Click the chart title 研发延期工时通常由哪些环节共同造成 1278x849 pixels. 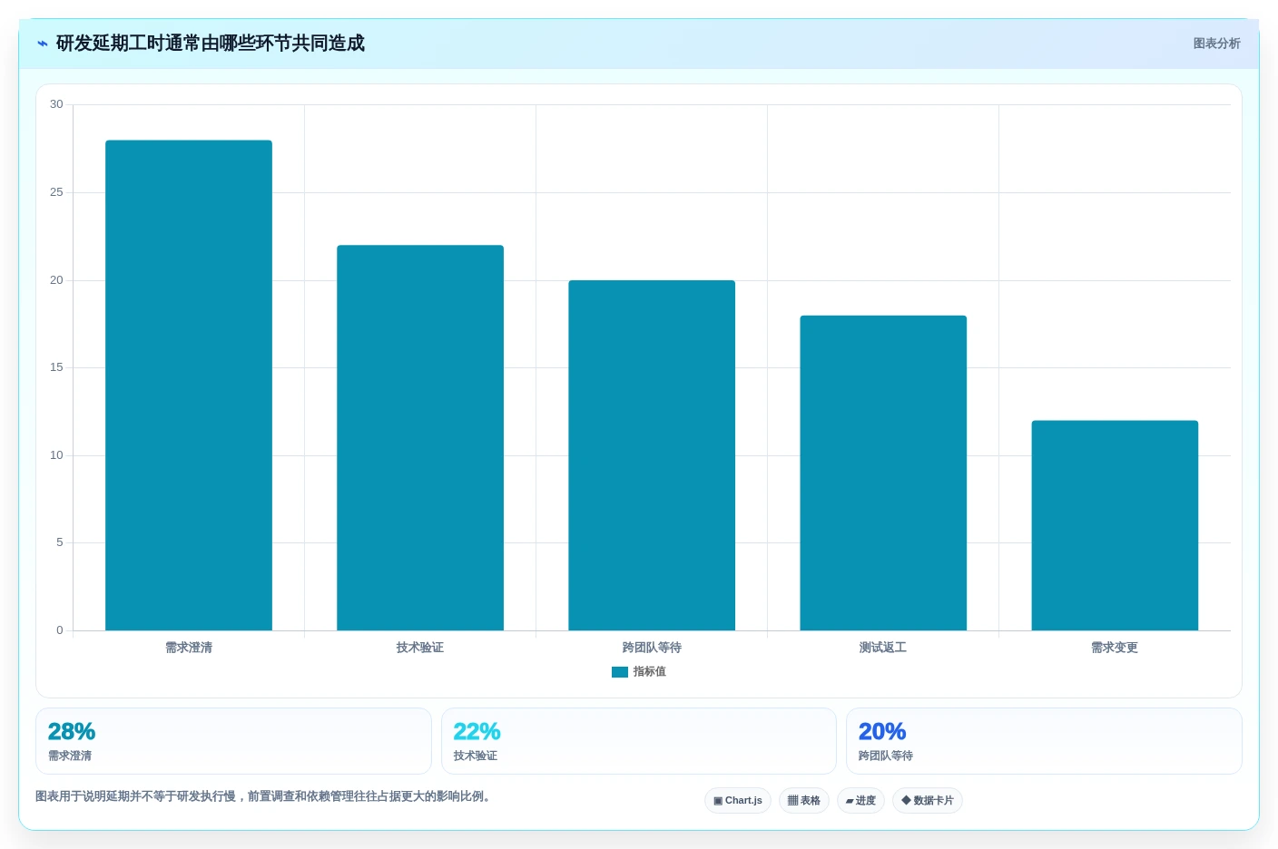pos(211,44)
